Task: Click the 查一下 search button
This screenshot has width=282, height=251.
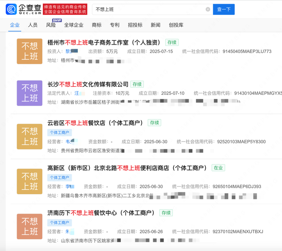Action: (x=224, y=9)
